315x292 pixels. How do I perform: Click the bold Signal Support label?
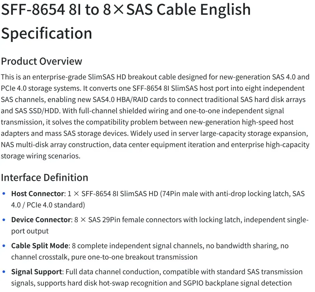[36, 272]
